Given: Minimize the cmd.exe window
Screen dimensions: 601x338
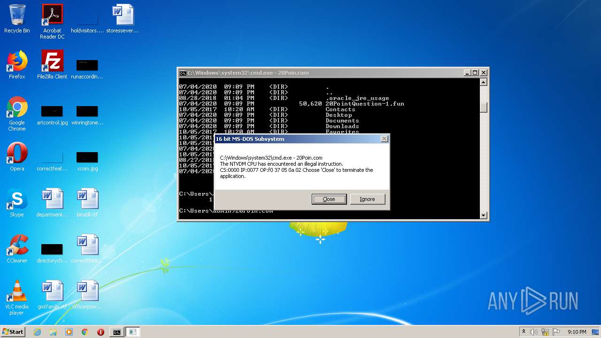Looking at the screenshot, I should 467,73.
